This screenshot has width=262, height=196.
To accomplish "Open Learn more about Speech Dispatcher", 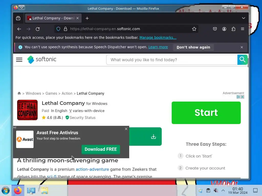I will pyautogui.click(x=158, y=47).
